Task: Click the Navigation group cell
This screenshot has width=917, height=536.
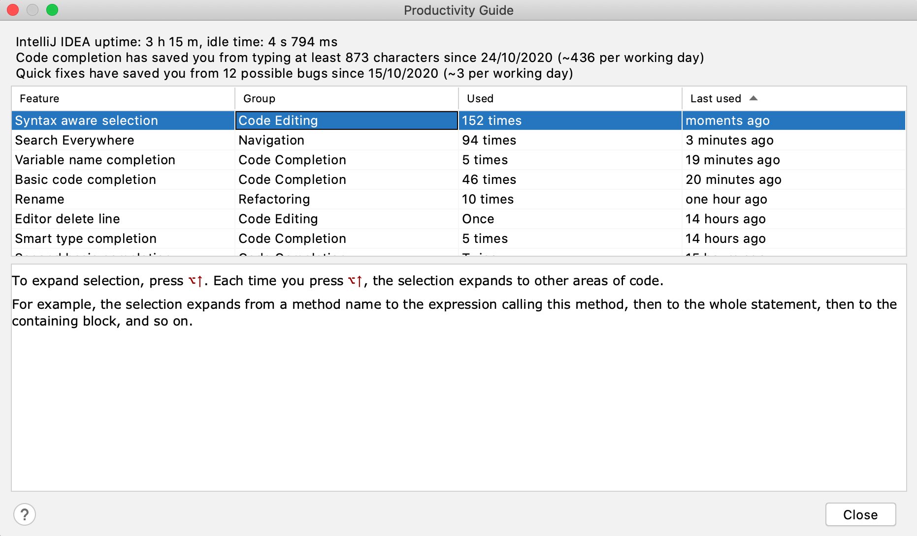Action: pos(347,140)
